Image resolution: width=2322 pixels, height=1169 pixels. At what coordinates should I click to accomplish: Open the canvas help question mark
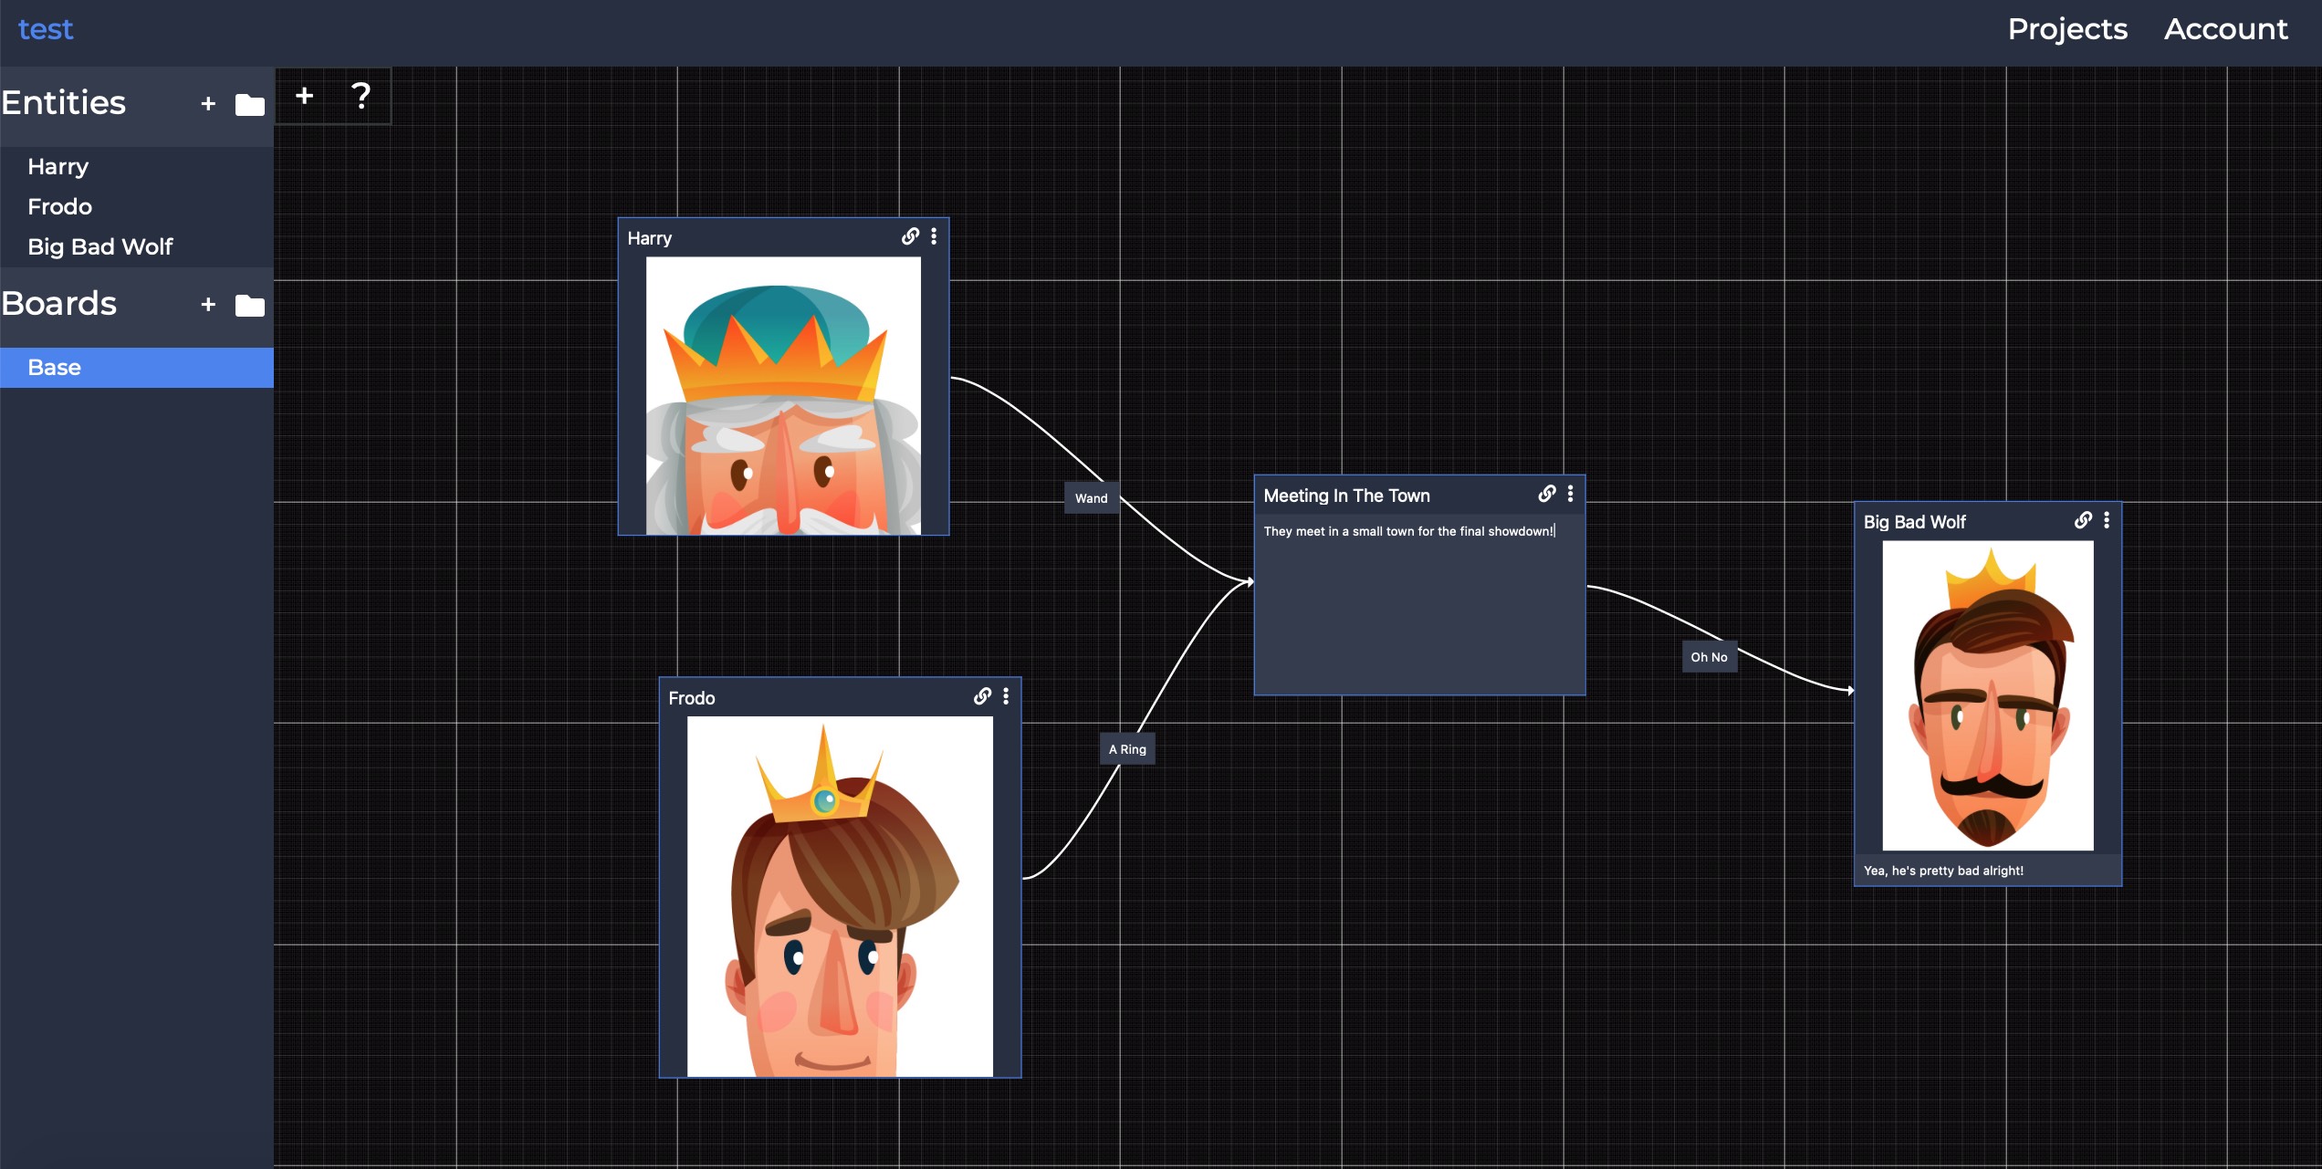[361, 95]
